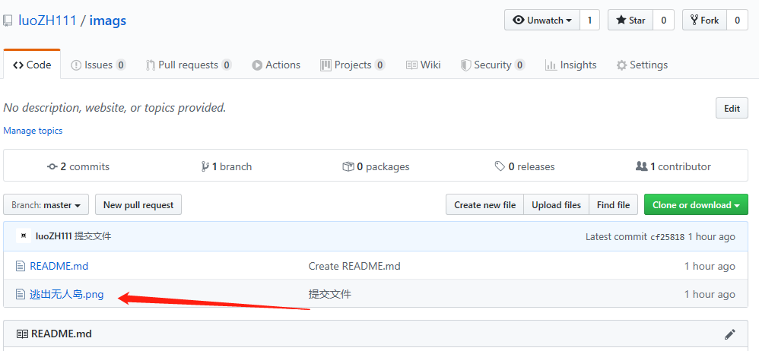This screenshot has width=759, height=351.
Task: Click the Settings tab gear icon
Action: click(x=621, y=65)
